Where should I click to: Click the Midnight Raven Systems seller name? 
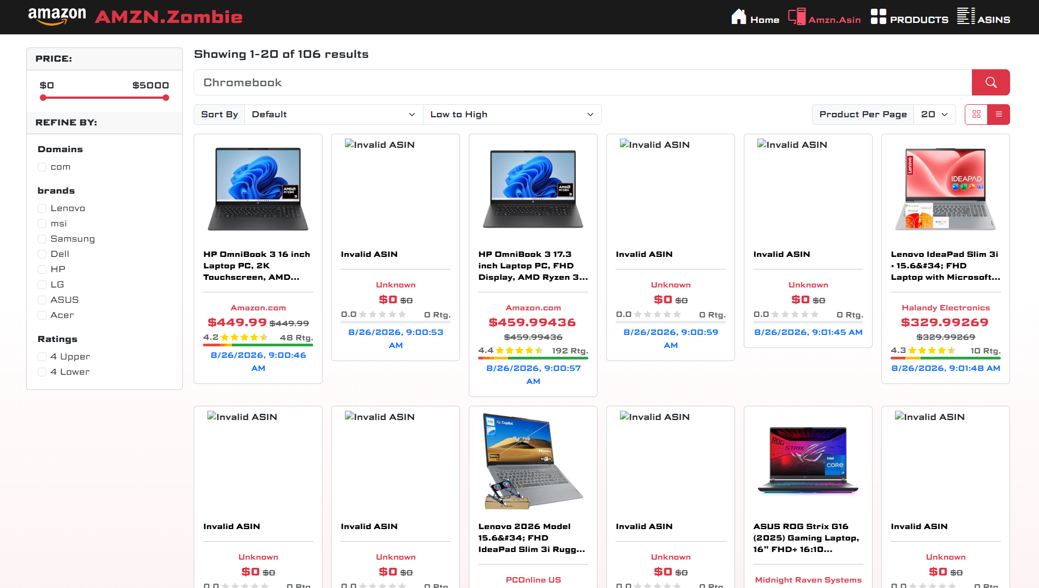(x=808, y=580)
